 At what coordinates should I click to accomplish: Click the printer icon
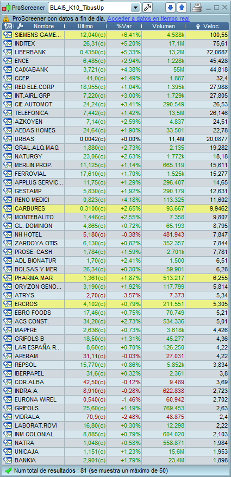tap(197, 8)
